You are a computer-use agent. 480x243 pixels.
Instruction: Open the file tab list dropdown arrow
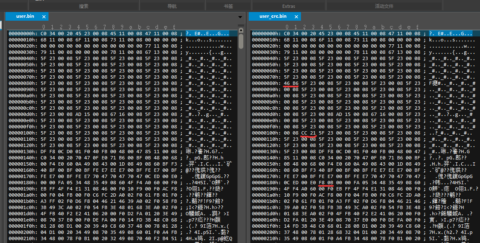(x=240, y=17)
